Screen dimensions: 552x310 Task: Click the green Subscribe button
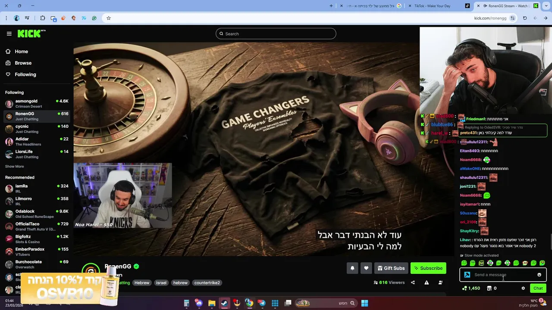[428, 268]
